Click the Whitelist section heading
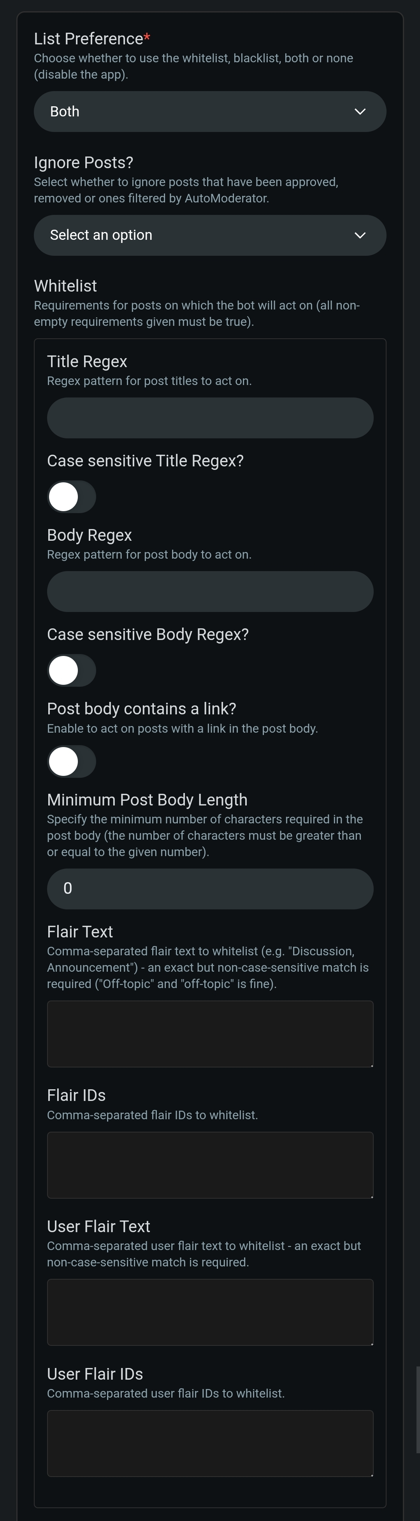 click(65, 286)
